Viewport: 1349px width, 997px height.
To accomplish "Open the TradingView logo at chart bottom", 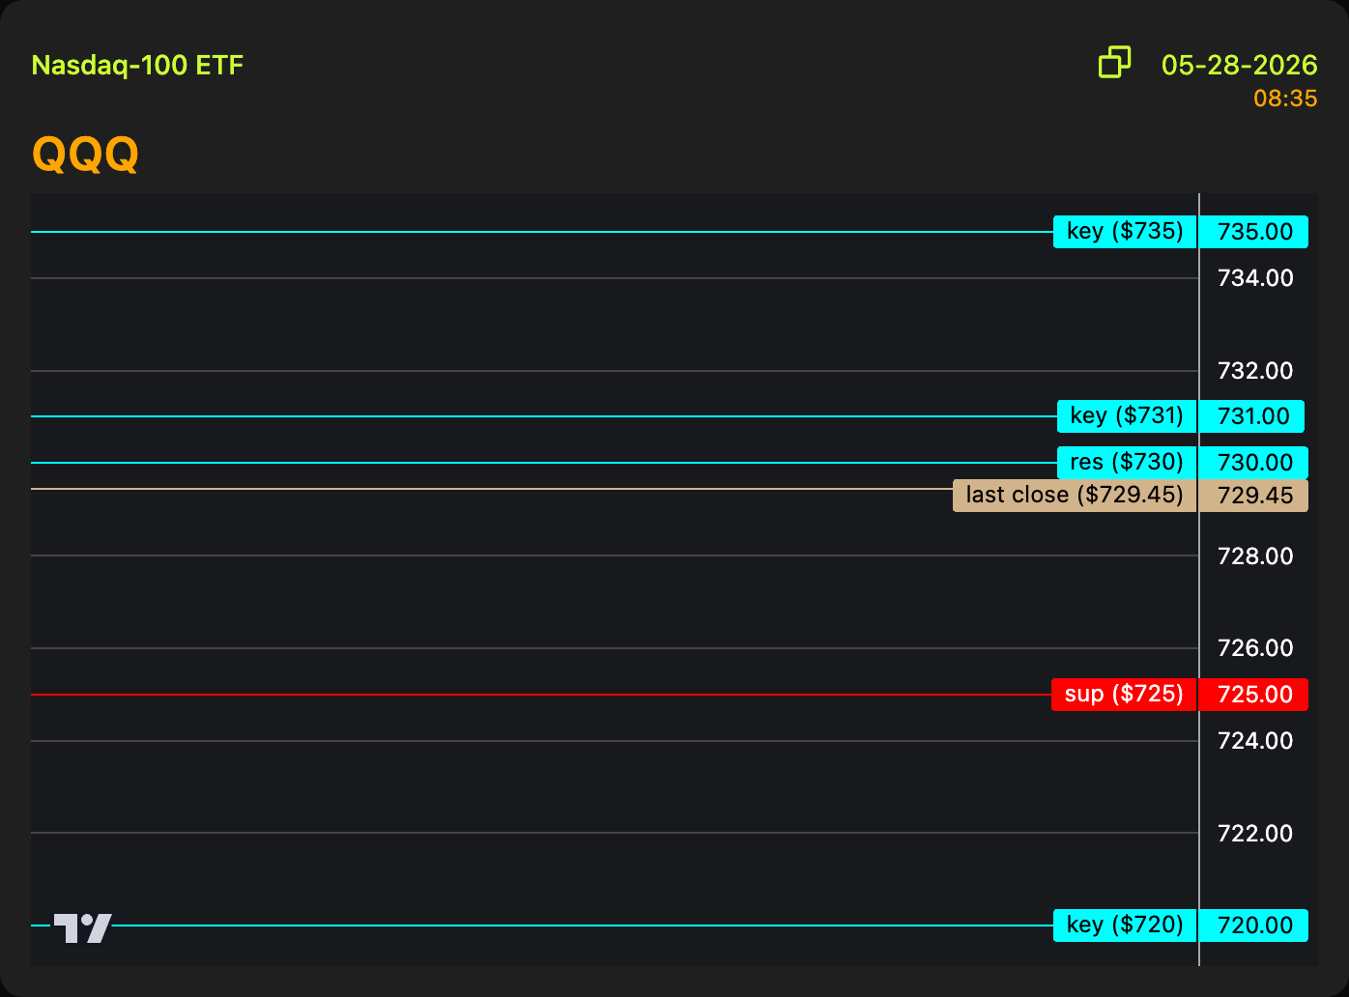I will point(82,928).
